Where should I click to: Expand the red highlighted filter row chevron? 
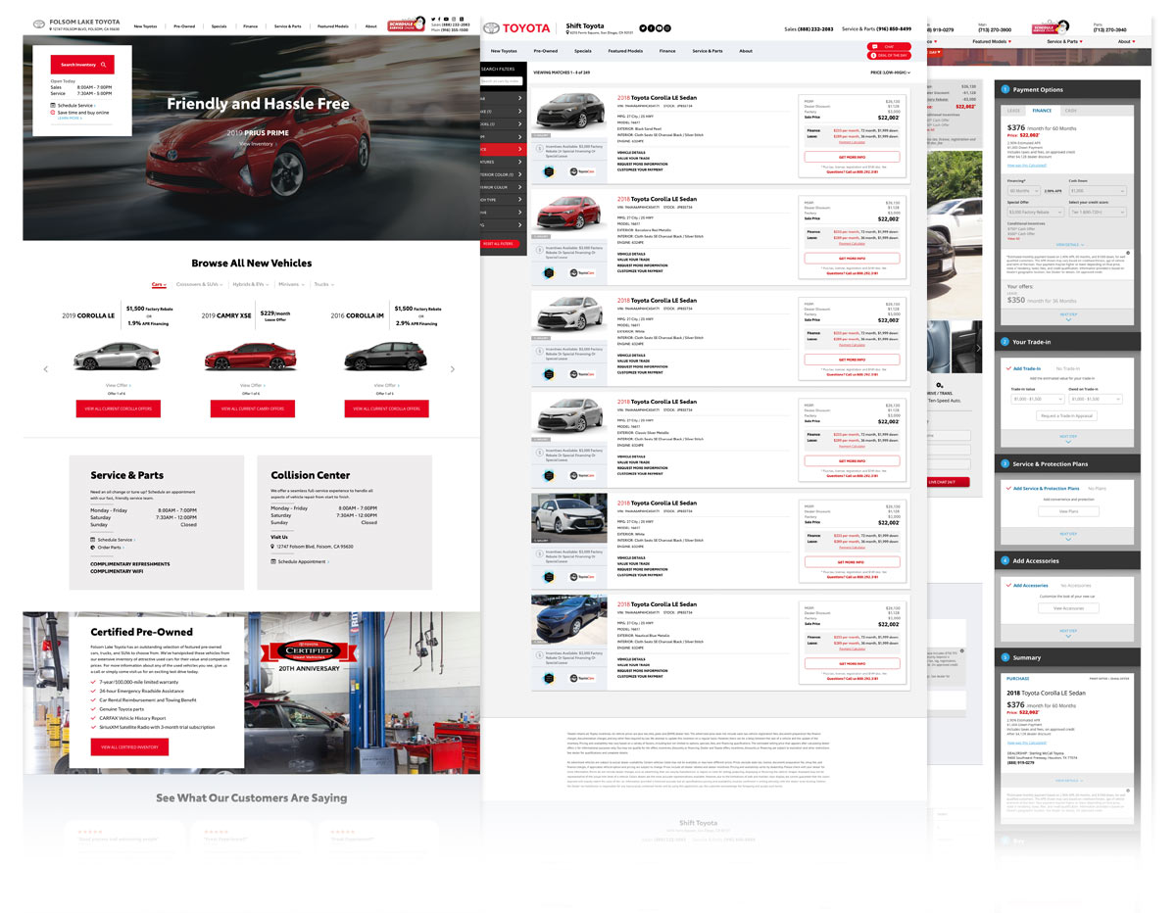point(520,149)
